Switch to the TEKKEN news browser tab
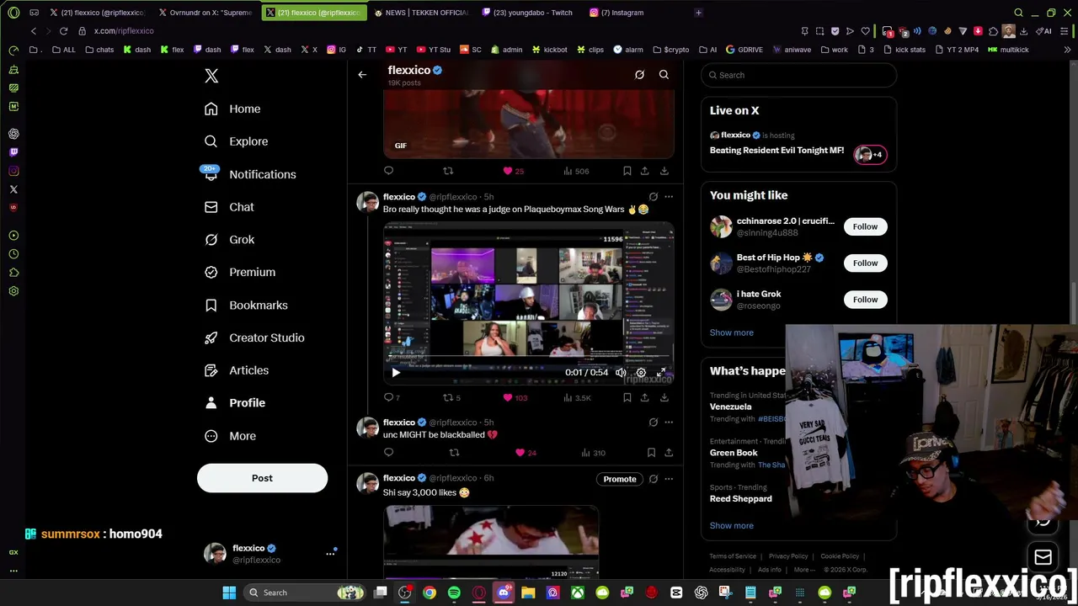This screenshot has height=606, width=1078. click(x=420, y=13)
